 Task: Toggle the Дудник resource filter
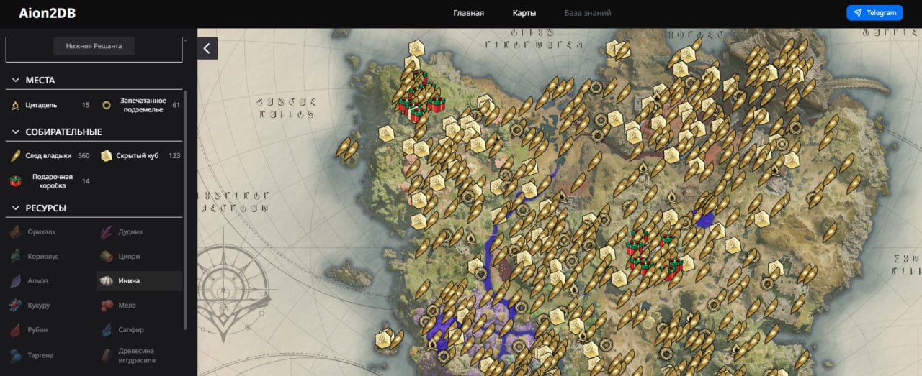(x=139, y=231)
